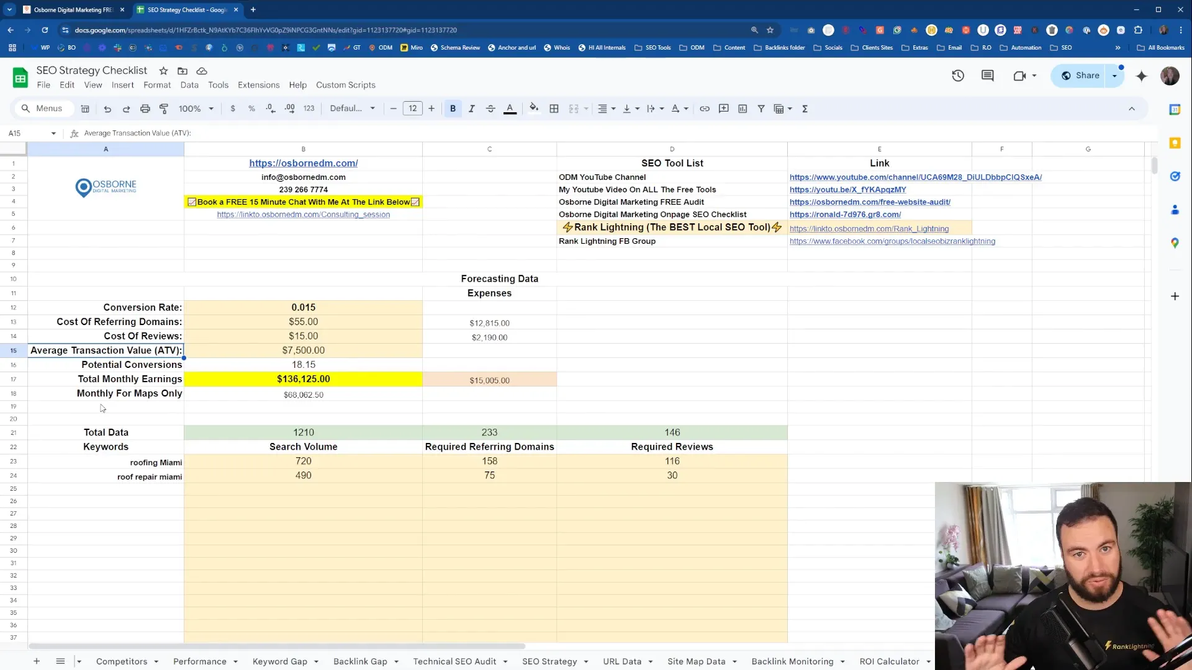Create a filter with funnel icon

click(761, 109)
